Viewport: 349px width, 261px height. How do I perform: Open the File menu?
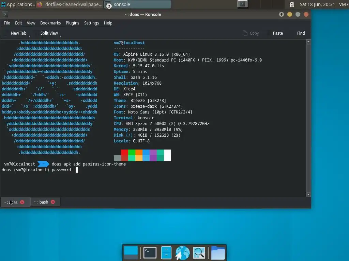pyautogui.click(x=7, y=23)
